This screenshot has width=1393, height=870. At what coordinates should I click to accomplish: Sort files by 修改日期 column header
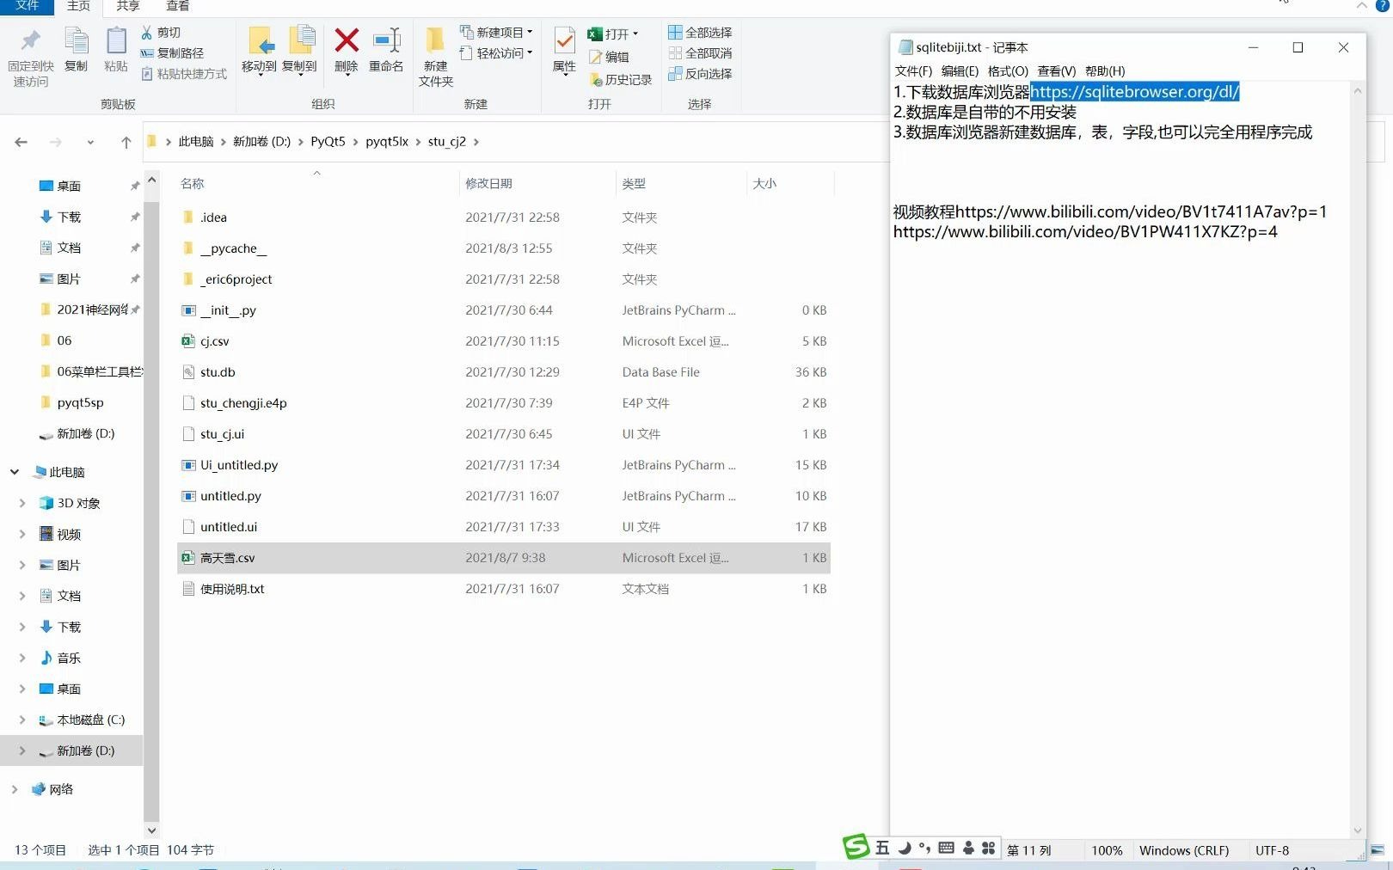point(488,184)
